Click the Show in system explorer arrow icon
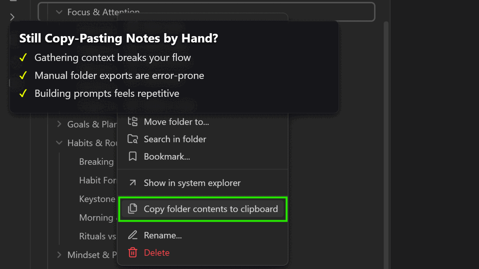This screenshot has height=269, width=479. [x=133, y=183]
